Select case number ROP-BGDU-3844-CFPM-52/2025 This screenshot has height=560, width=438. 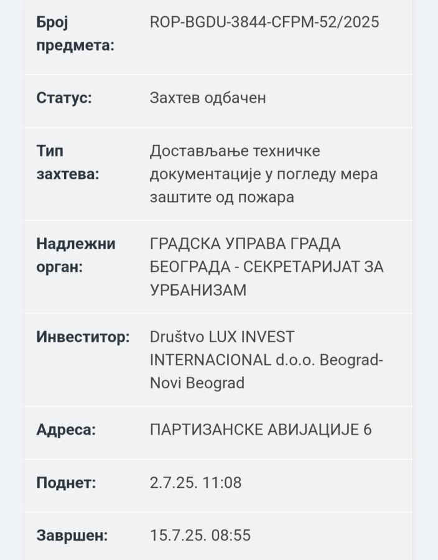point(264,22)
